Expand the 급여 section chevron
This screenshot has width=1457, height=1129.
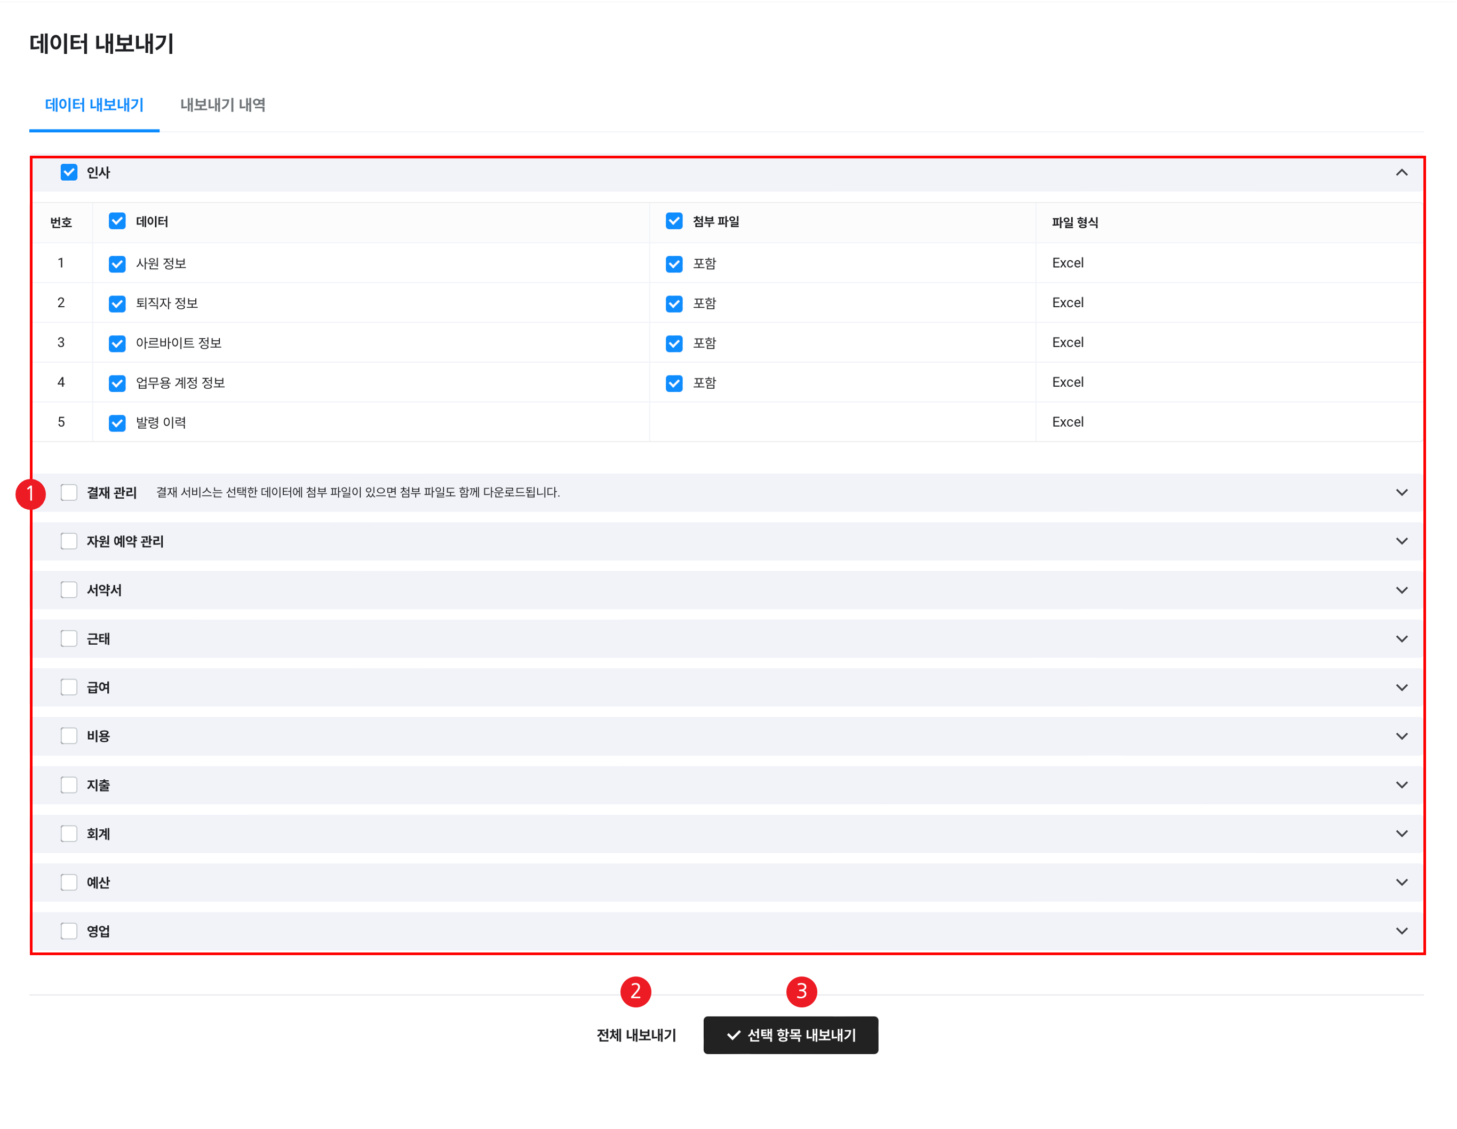1401,687
